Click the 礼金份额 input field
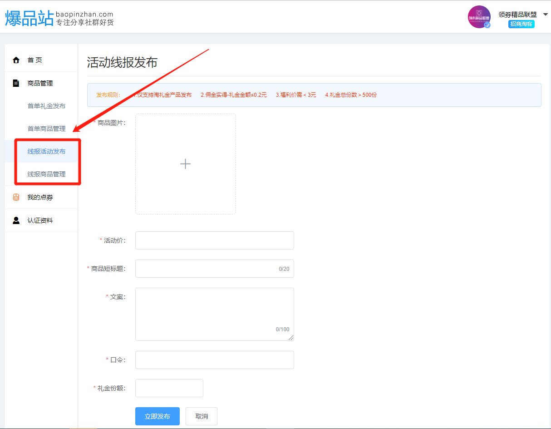551x429 pixels. (169, 388)
